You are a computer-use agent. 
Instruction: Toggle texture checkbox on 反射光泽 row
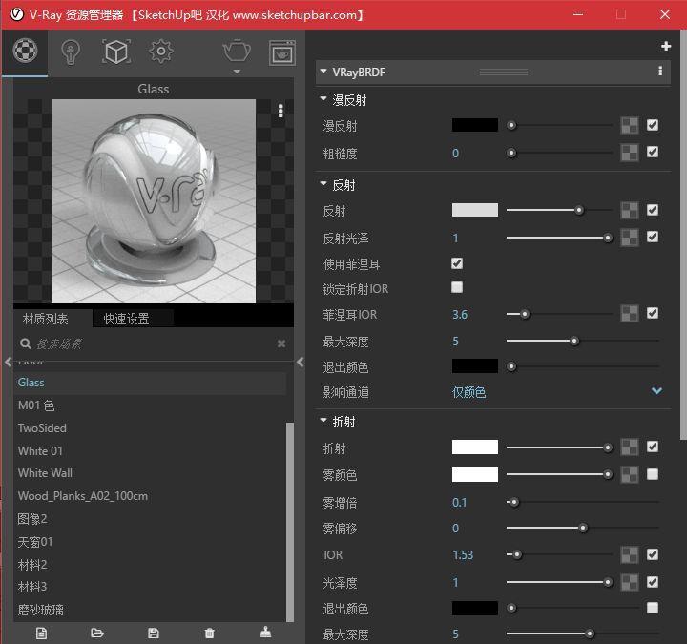tap(653, 237)
